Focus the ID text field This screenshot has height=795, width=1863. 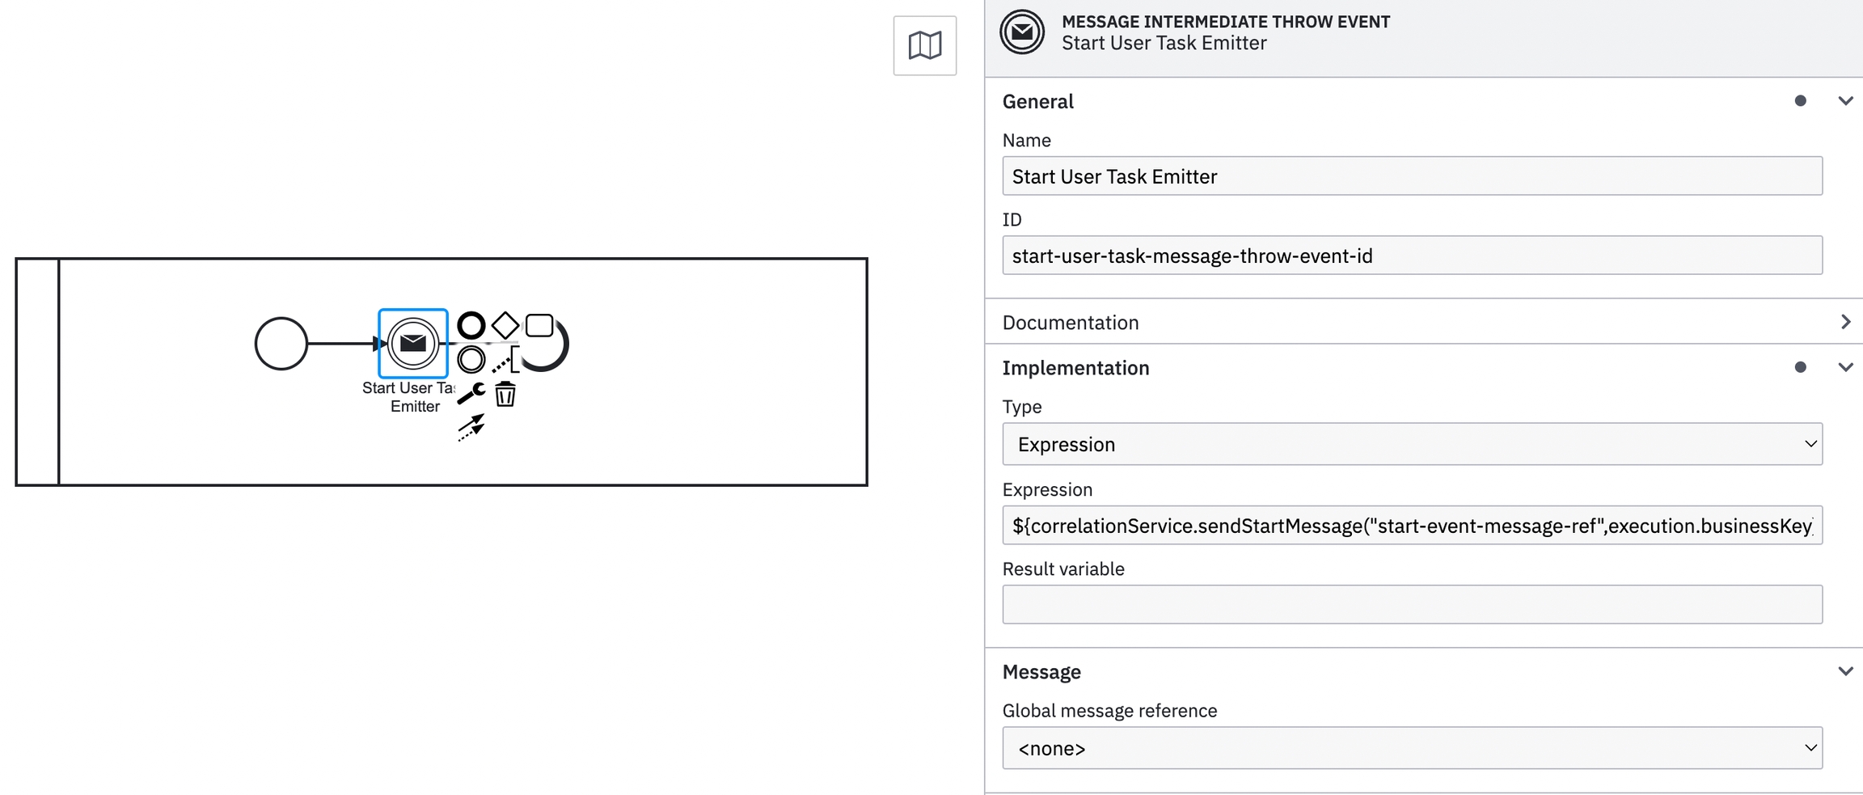[1411, 256]
